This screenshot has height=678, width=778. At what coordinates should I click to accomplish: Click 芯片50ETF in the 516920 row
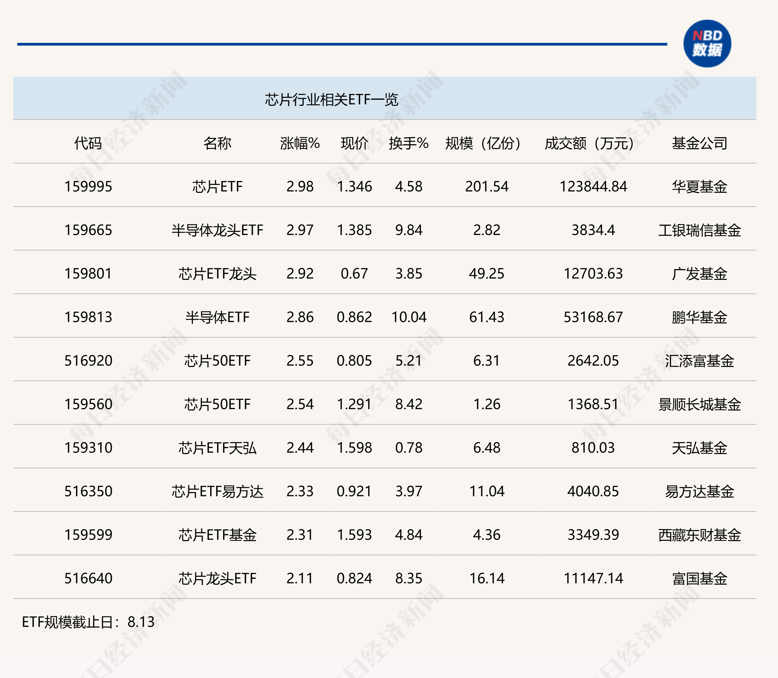click(217, 360)
